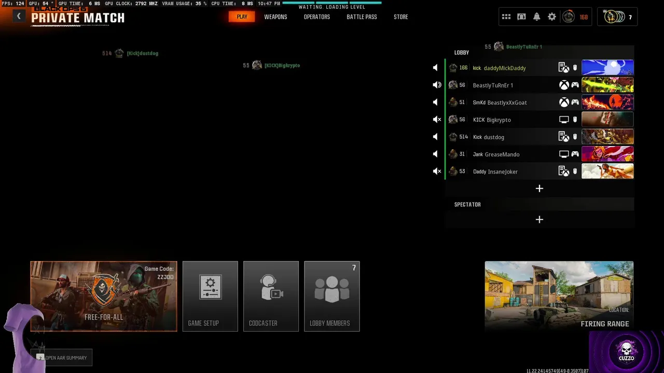The image size is (664, 373).
Task: Select player row KICK Bigkrypto
Action: coord(539,120)
